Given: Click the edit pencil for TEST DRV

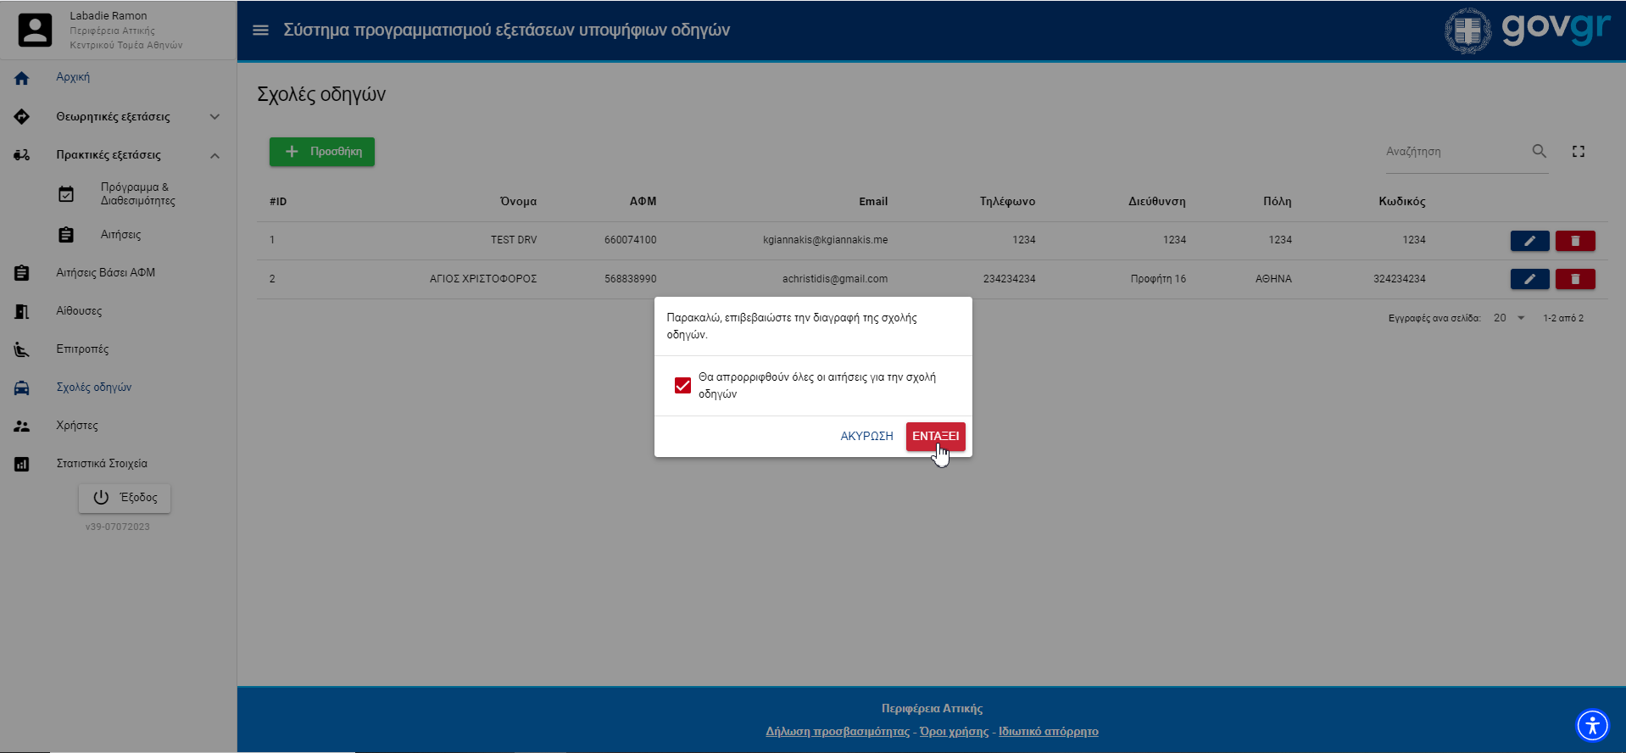Looking at the screenshot, I should 1529,241.
